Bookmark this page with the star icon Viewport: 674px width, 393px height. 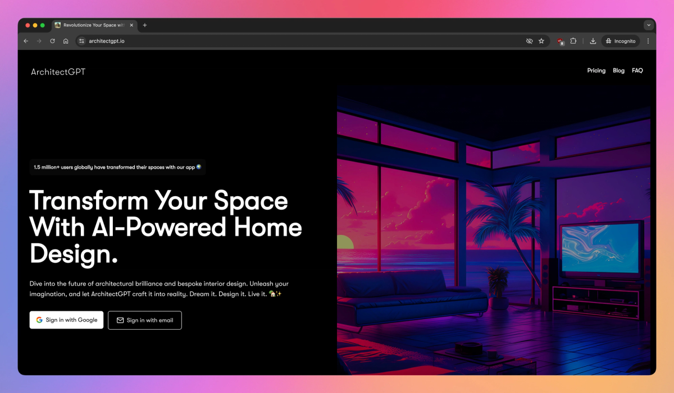point(541,41)
